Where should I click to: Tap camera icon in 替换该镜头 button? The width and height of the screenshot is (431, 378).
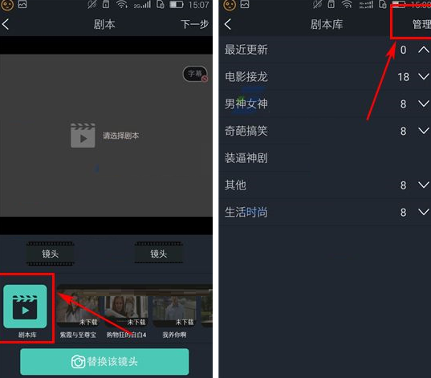point(78,362)
